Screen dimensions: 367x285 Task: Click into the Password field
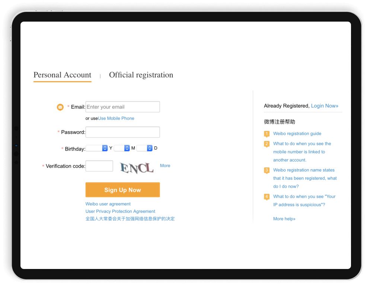pyautogui.click(x=122, y=132)
